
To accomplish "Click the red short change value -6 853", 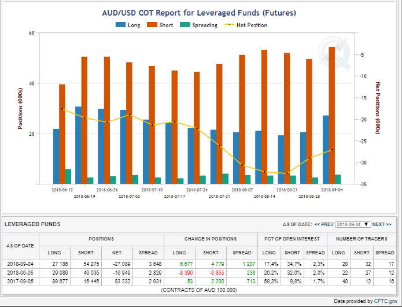I will tap(217, 273).
